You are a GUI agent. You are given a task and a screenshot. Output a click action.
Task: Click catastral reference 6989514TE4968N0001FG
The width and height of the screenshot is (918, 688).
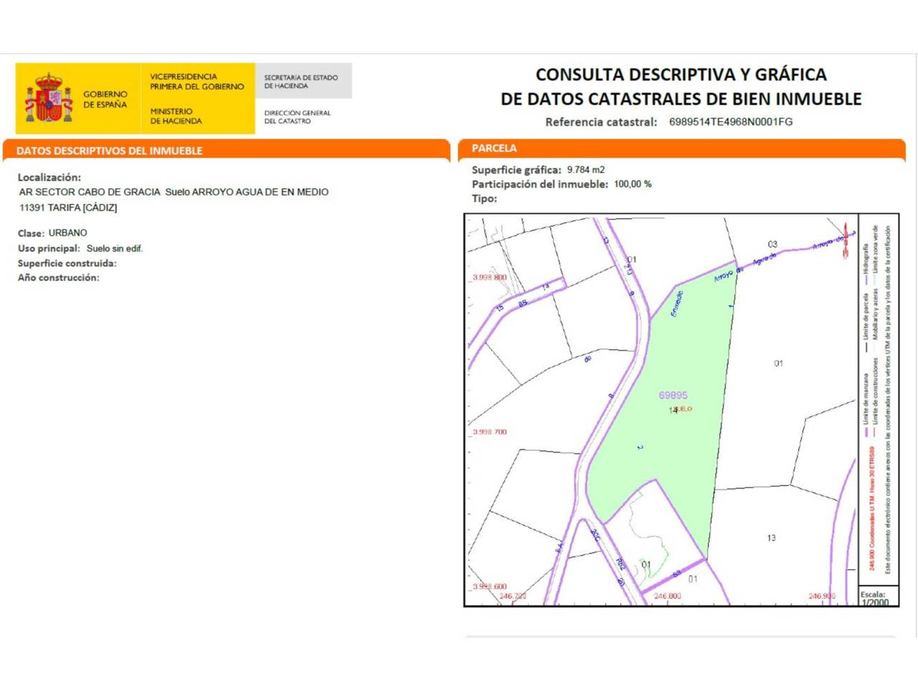coord(730,122)
